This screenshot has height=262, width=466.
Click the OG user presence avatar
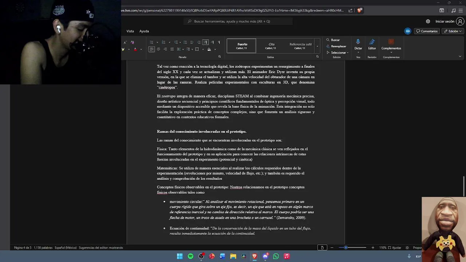pos(408,31)
